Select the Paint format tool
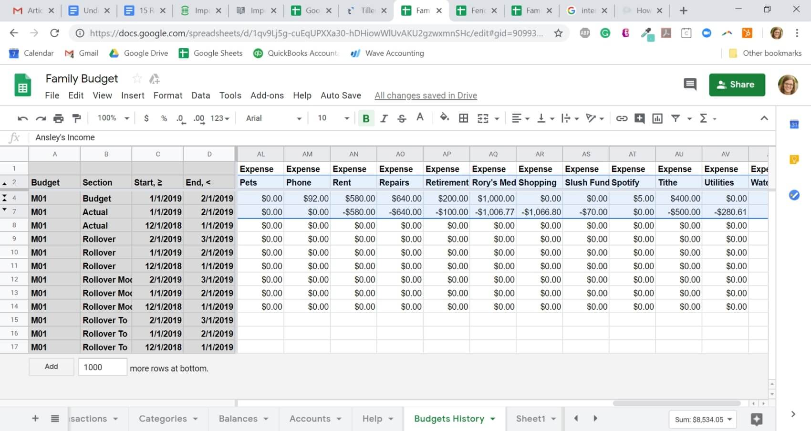This screenshot has width=811, height=431. tap(76, 118)
